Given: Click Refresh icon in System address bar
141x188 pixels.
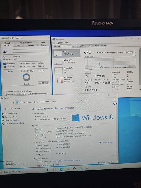Looking at the screenshot, I should [x=86, y=100].
